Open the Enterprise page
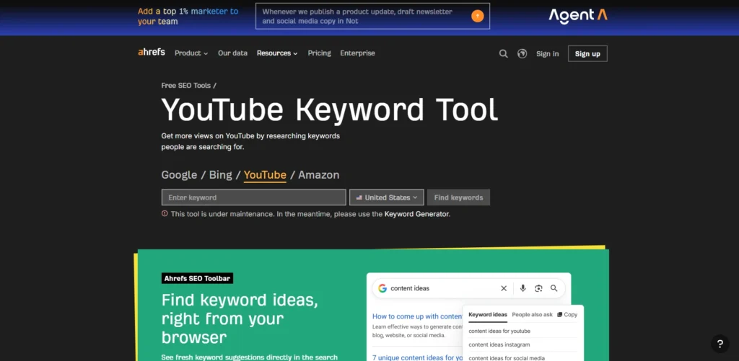 click(357, 53)
